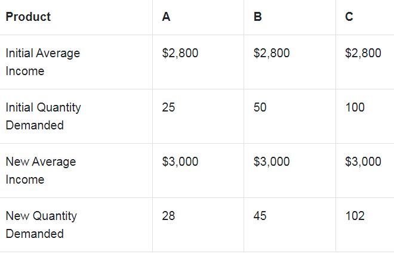Viewport: 394px width, 254px height.
Task: Click the Initial Average Income row label
Action: pos(42,62)
